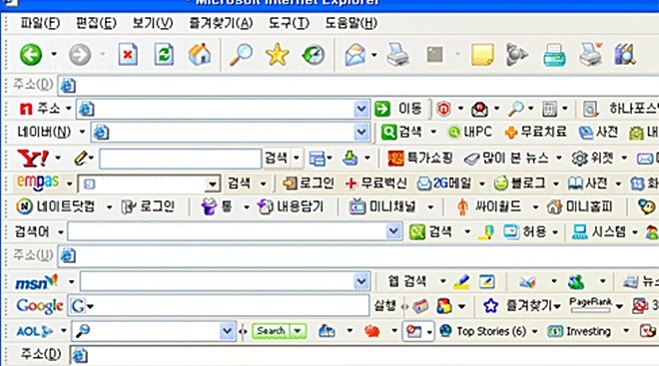659x366 pixels.
Task: Click the Print icon in main toolbar
Action: coord(397,55)
